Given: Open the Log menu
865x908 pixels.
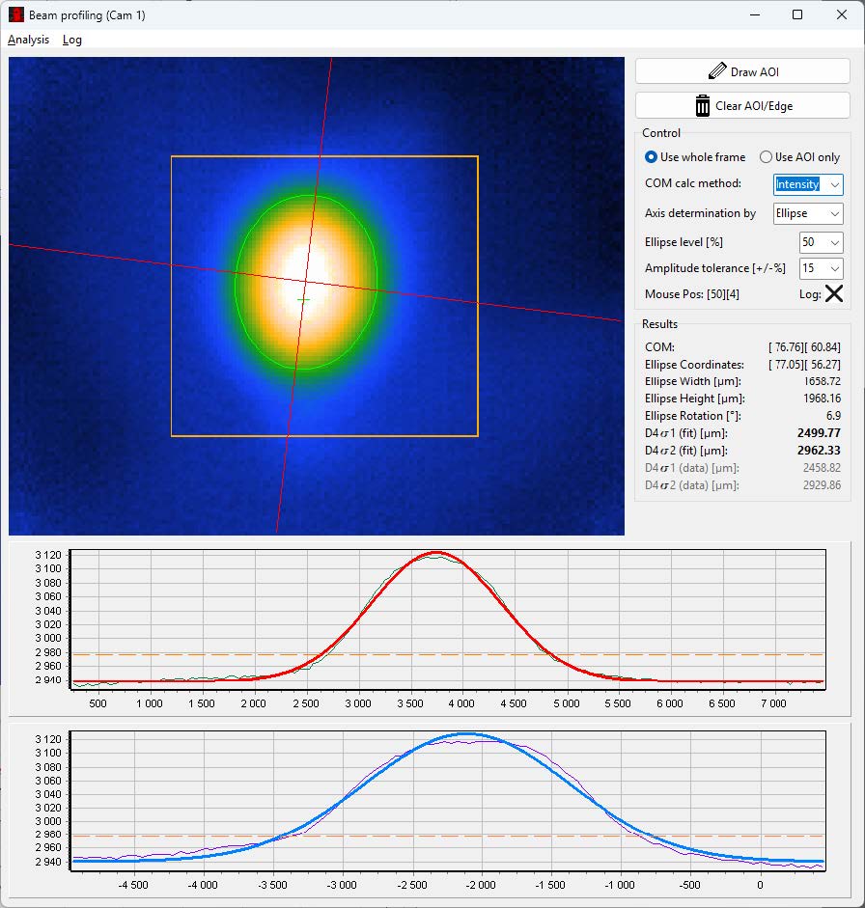Looking at the screenshot, I should (71, 40).
